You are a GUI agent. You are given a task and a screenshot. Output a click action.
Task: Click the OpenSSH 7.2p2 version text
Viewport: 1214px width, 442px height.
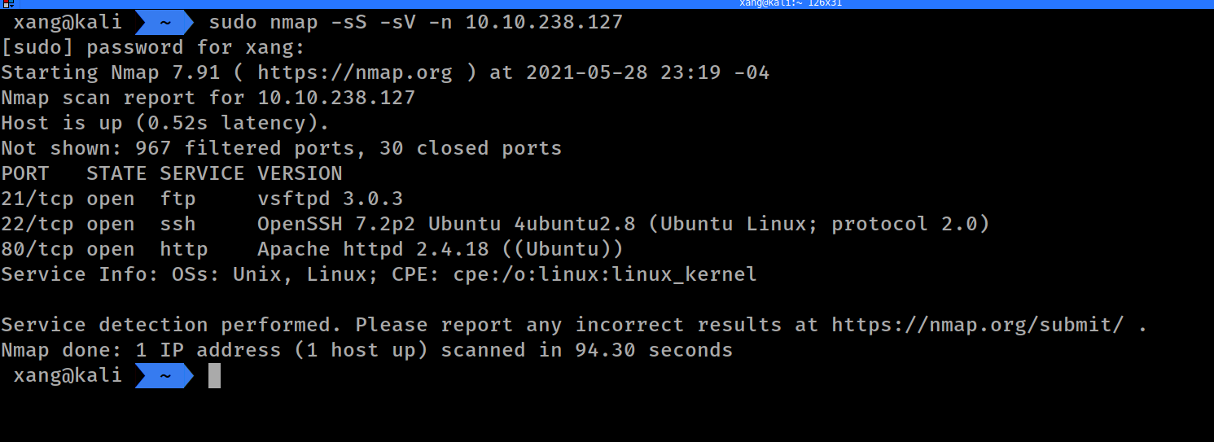coord(336,224)
